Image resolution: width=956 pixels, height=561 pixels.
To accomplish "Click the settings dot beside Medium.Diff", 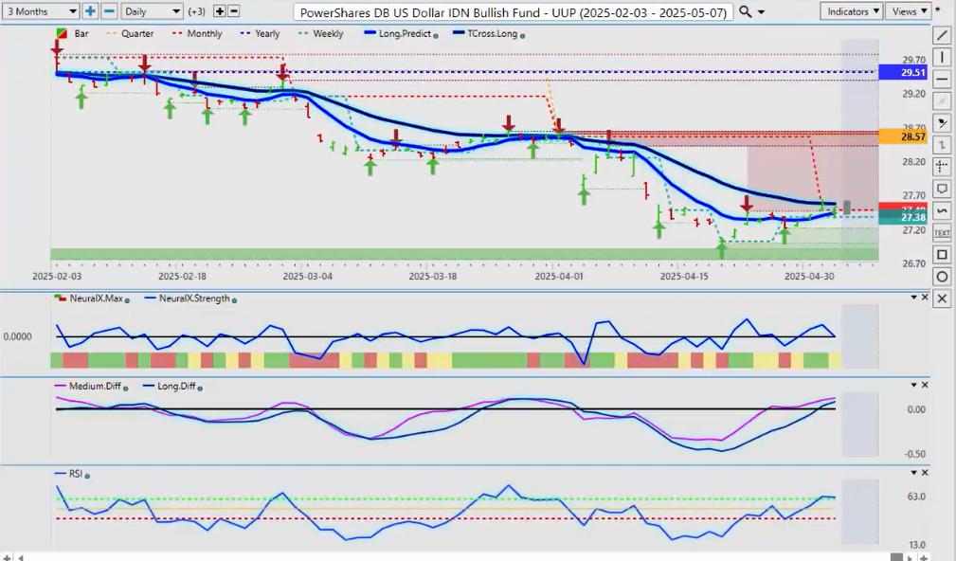I will 126,388.
